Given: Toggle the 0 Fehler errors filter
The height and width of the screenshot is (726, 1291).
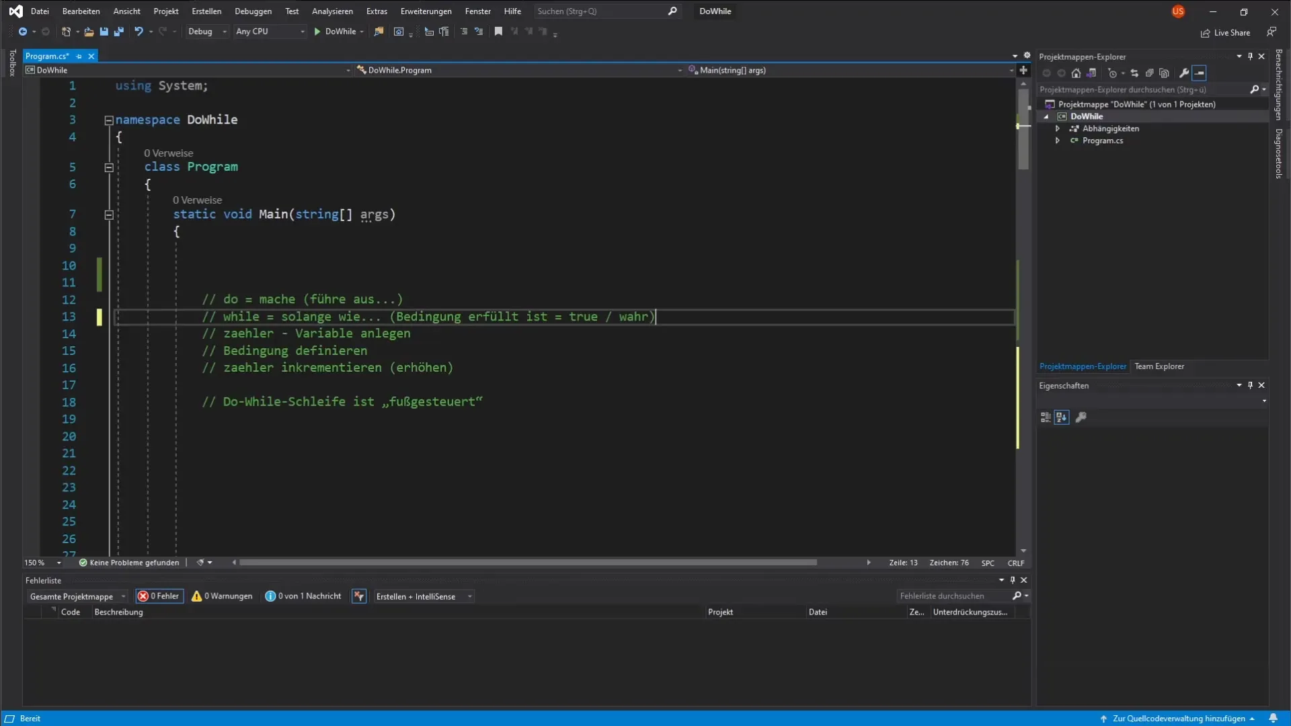Looking at the screenshot, I should click(159, 596).
